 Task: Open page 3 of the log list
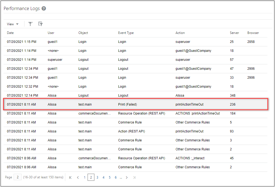97,177
